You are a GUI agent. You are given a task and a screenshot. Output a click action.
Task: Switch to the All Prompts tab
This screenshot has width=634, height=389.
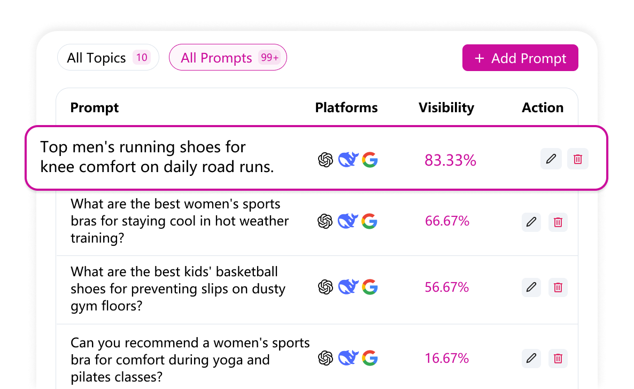click(x=228, y=58)
